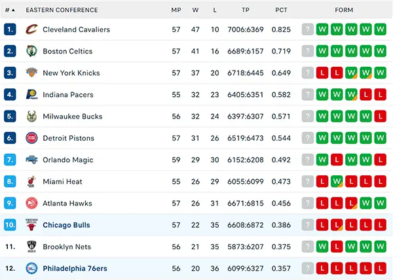Click the Detroit Pistons logo
Image resolution: width=393 pixels, height=280 pixels.
(31, 138)
